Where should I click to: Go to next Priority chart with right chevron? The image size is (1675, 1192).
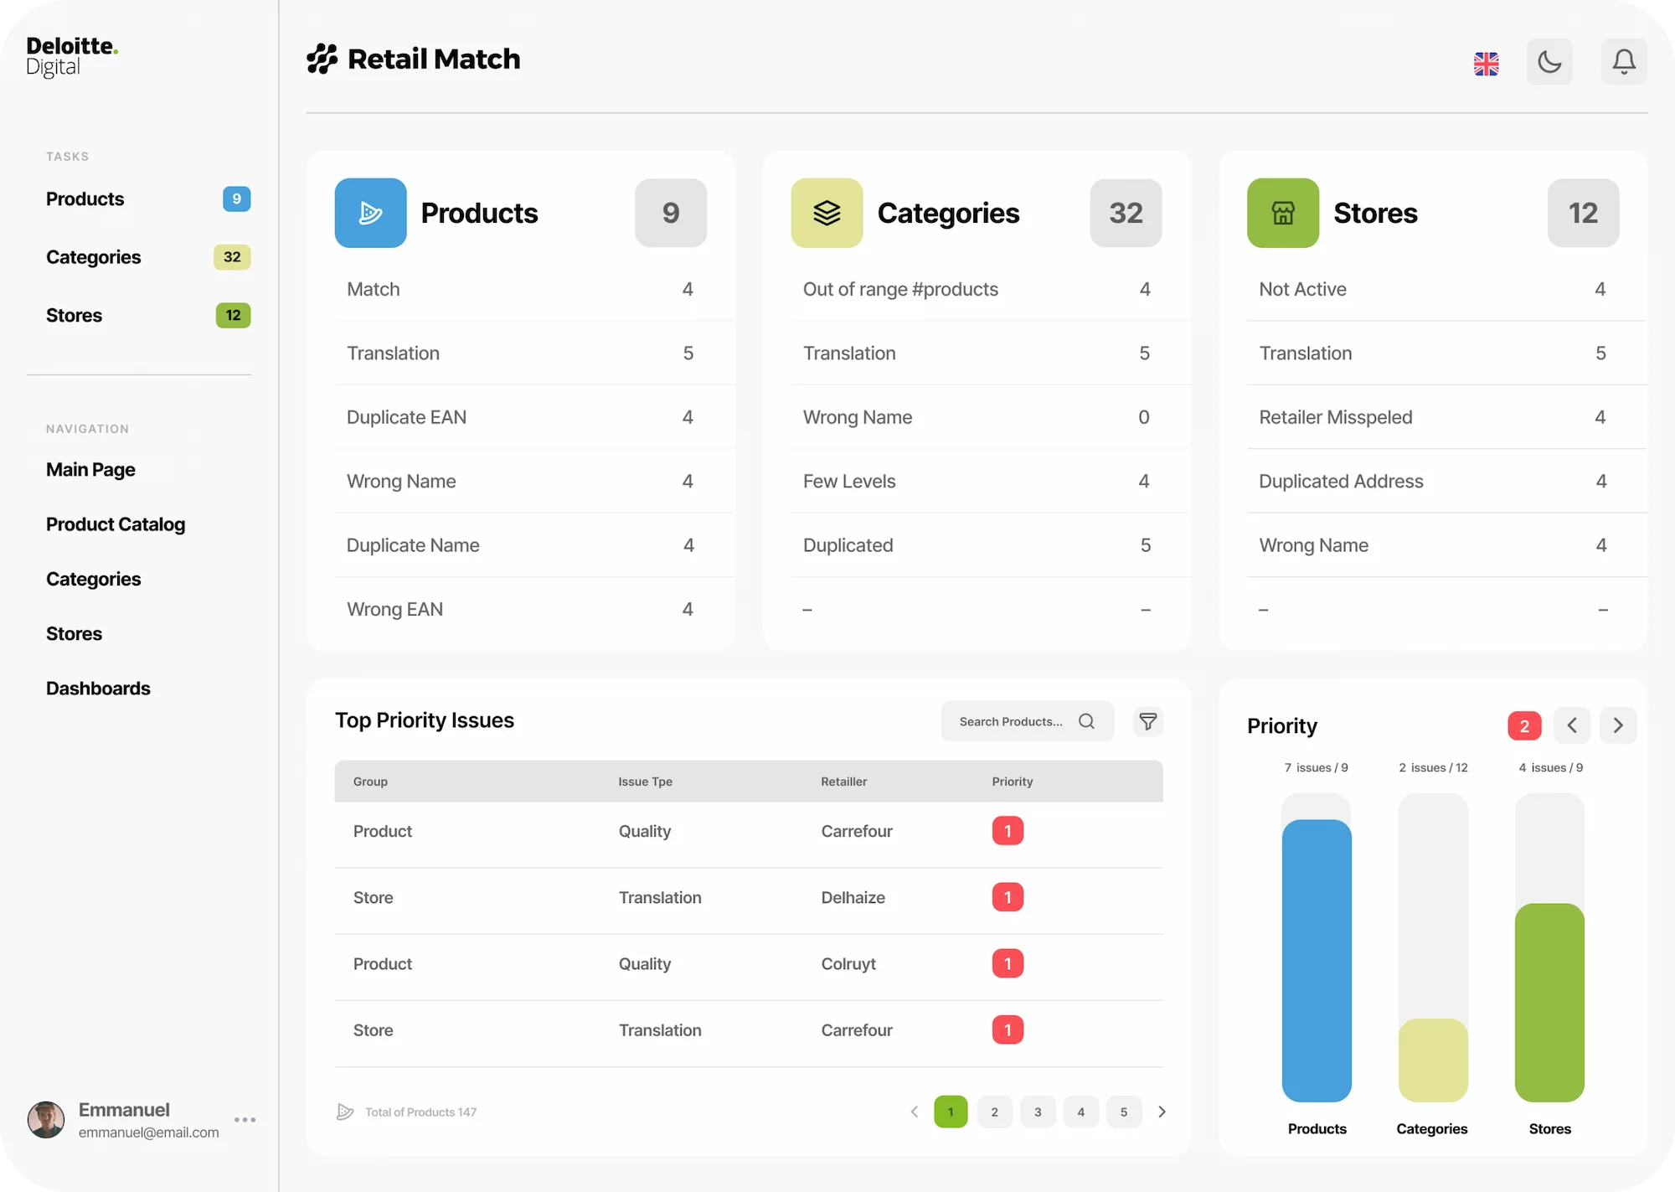[1618, 725]
